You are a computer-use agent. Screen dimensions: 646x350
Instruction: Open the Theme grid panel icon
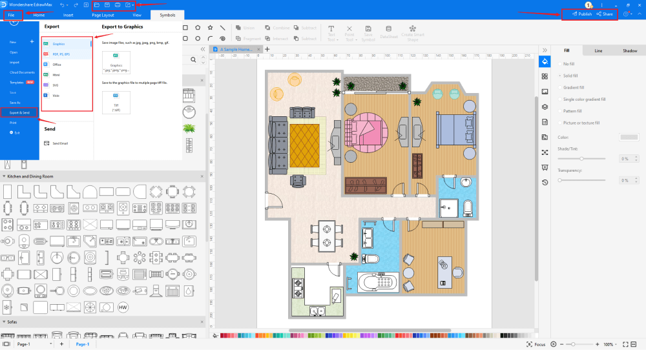click(x=545, y=77)
